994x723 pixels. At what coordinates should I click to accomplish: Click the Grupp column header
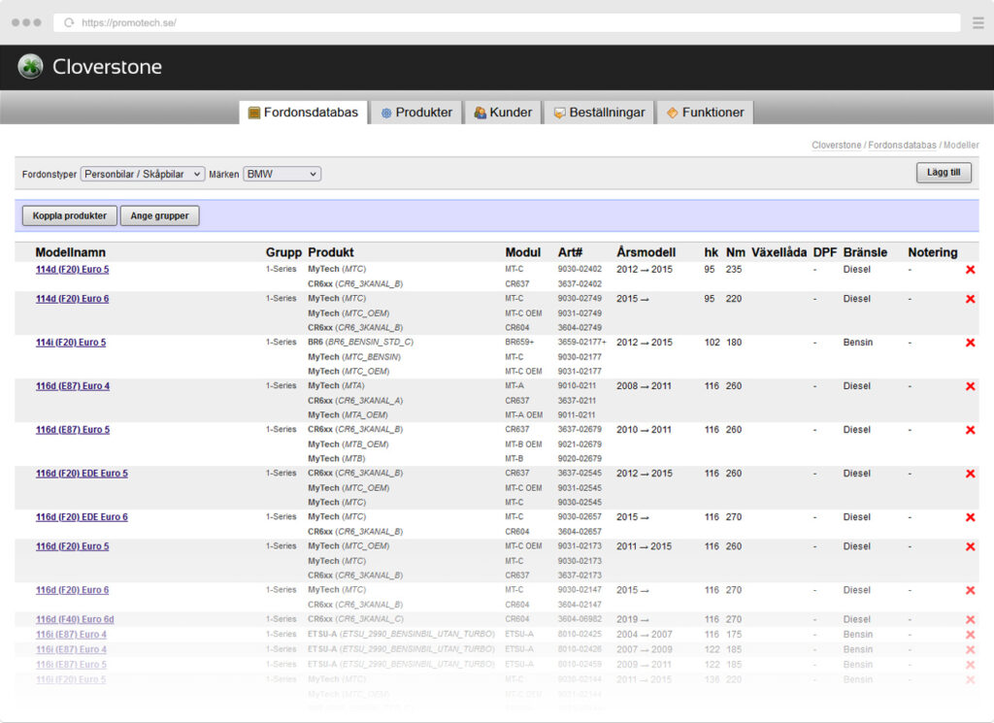[x=283, y=252]
